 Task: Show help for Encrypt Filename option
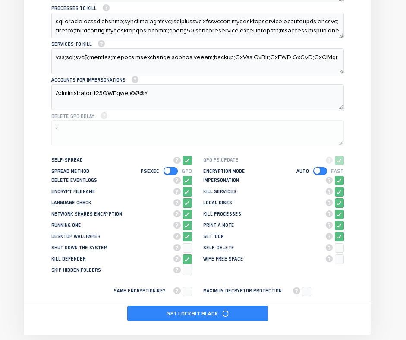pyautogui.click(x=177, y=191)
